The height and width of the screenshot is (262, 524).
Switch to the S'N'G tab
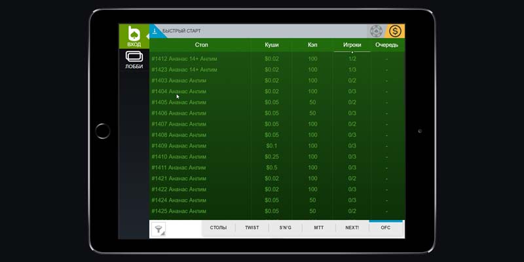pyautogui.click(x=286, y=227)
